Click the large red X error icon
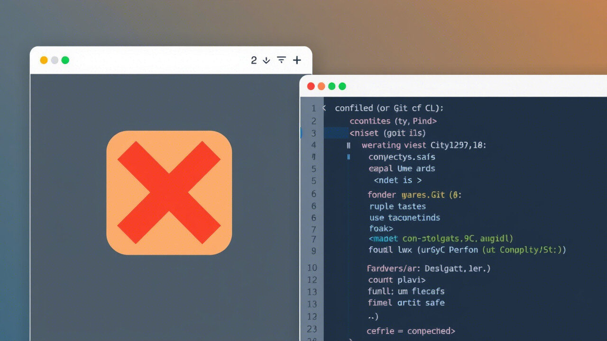The height and width of the screenshot is (341, 607). point(169,193)
